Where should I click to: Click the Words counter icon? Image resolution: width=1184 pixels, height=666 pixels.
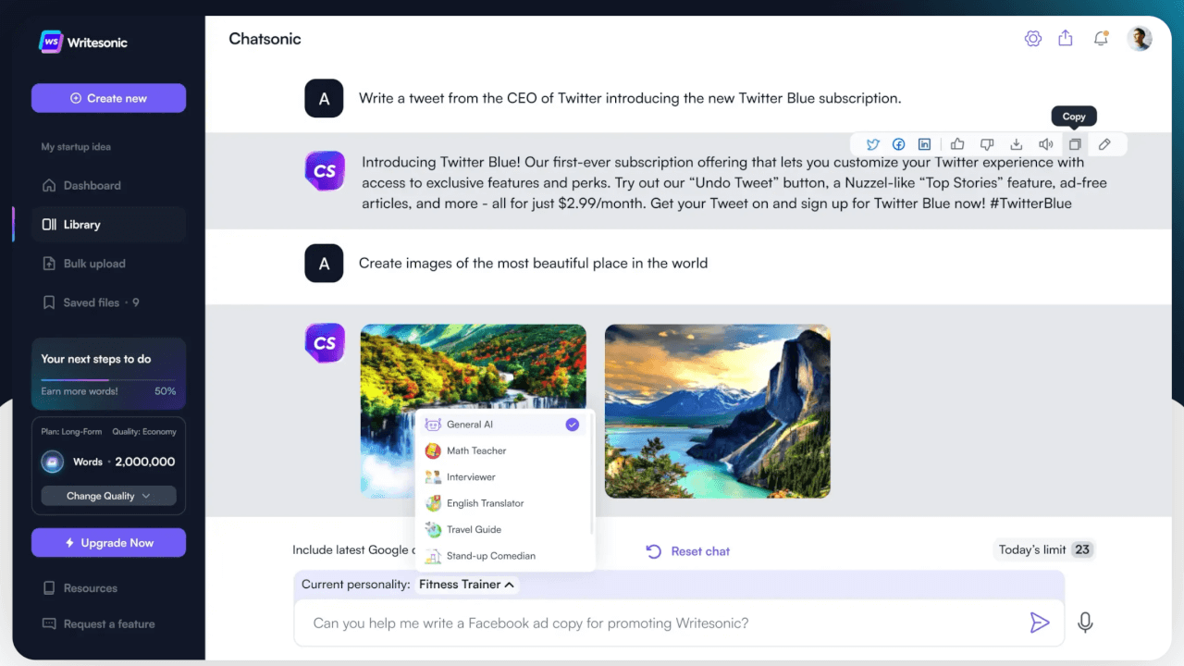tap(53, 462)
